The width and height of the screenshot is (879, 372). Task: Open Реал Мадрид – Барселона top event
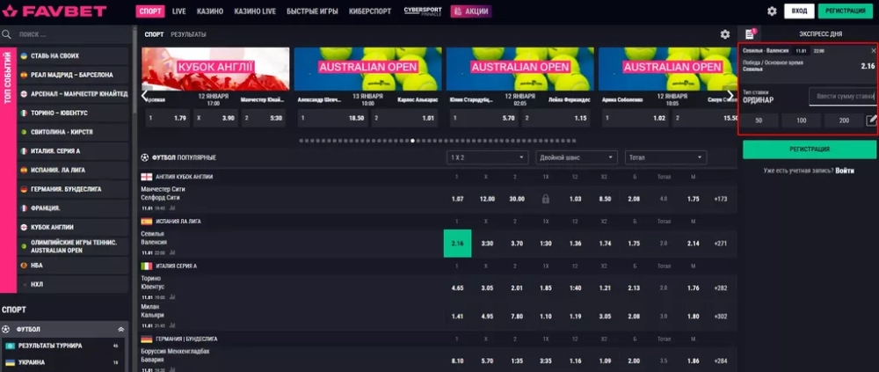click(x=74, y=75)
